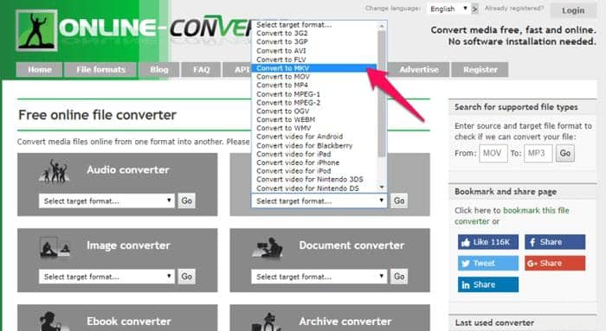The image size is (606, 331).
Task: Click Go in the file type search
Action: (565, 153)
